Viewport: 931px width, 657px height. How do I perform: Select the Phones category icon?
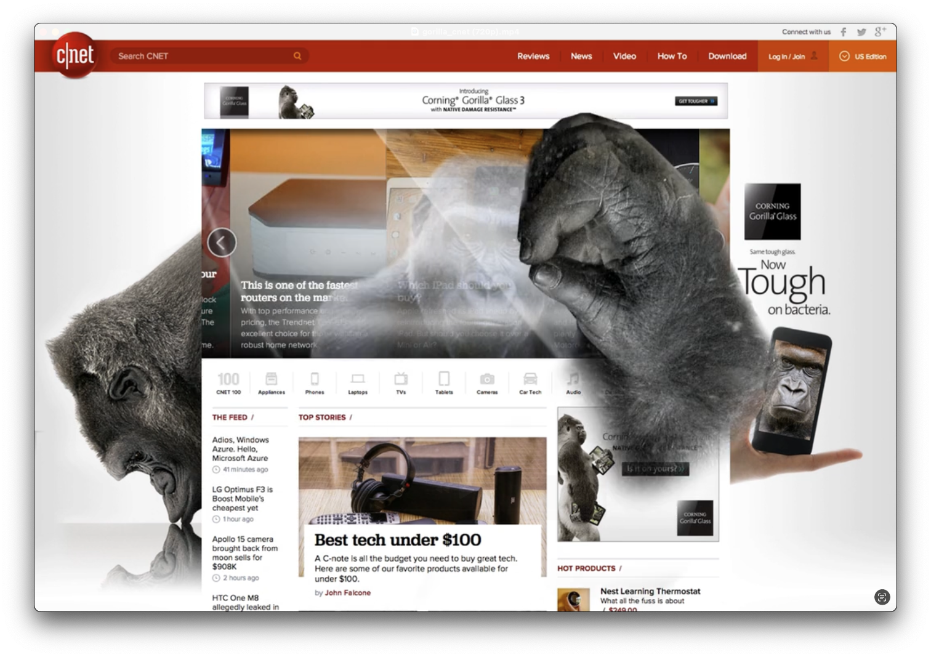pos(315,382)
